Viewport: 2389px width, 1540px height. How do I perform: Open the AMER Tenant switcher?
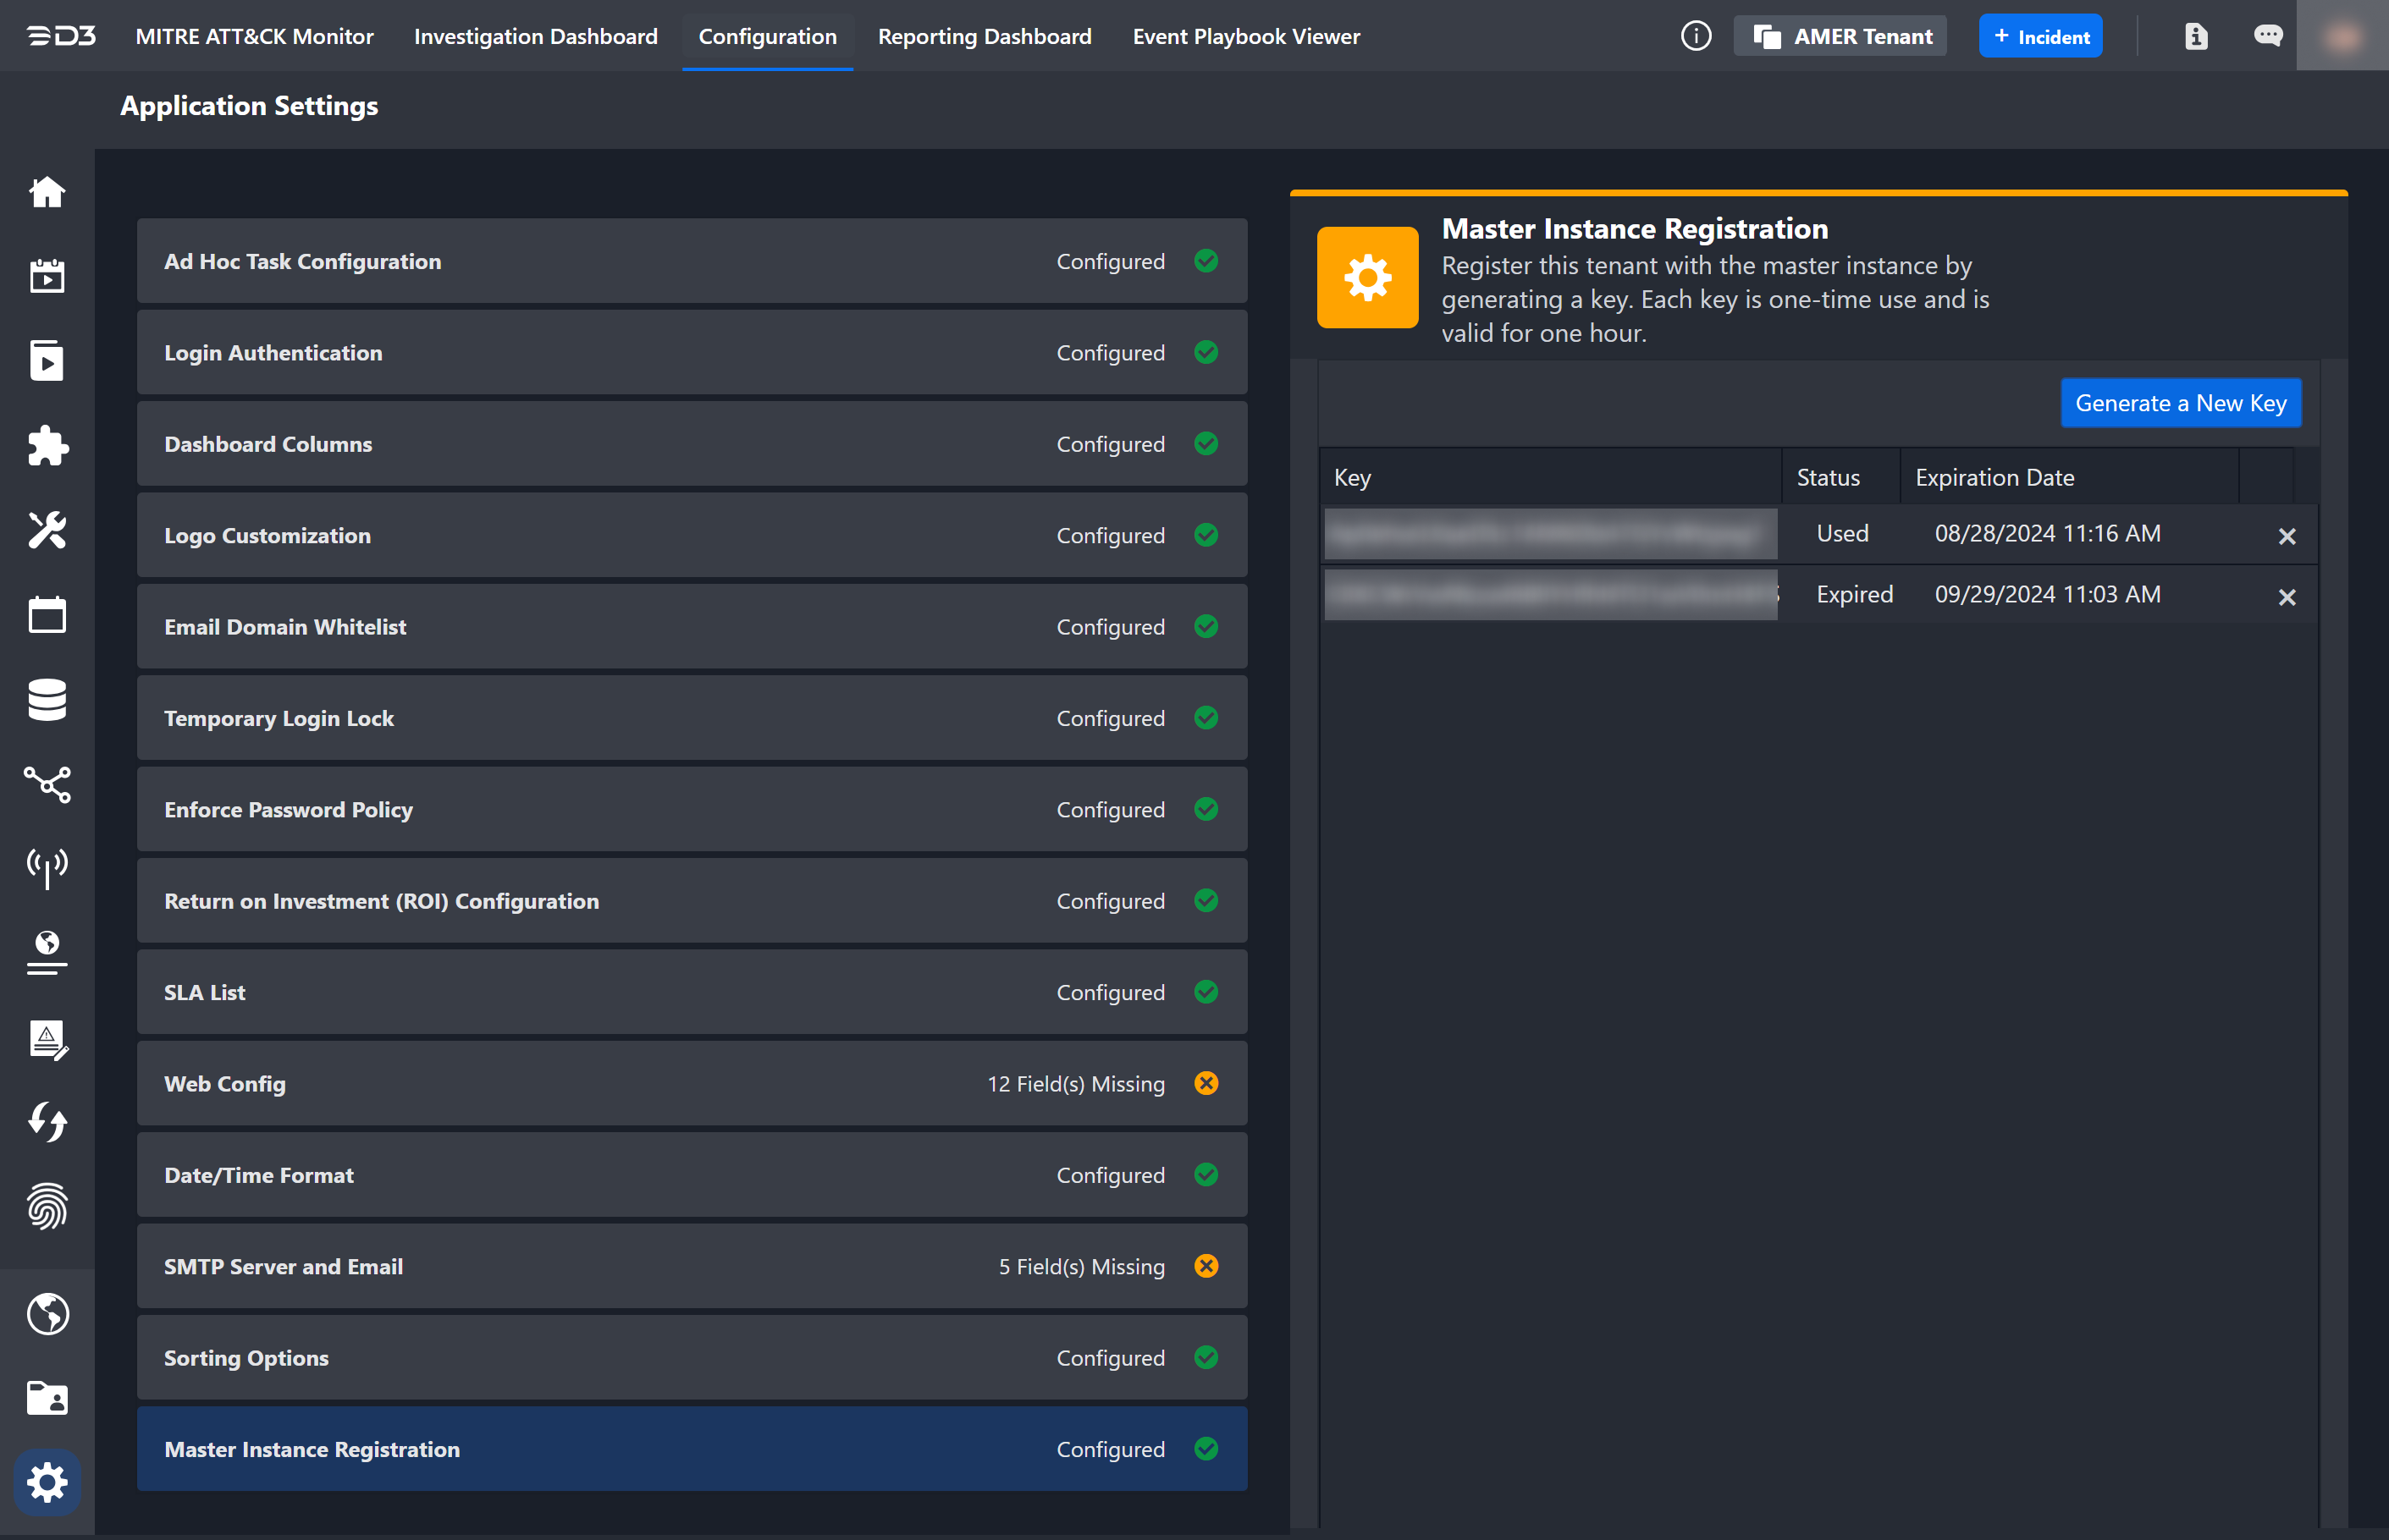[1840, 37]
